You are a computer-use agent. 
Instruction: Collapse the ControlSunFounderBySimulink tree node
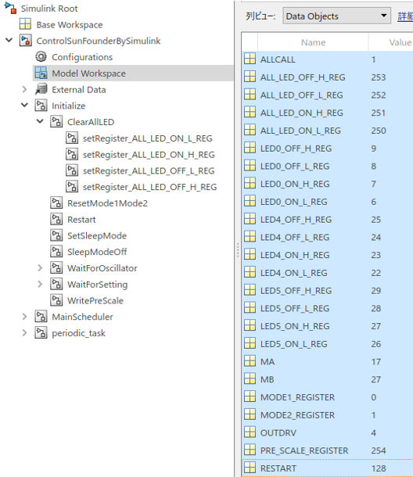tap(9, 40)
